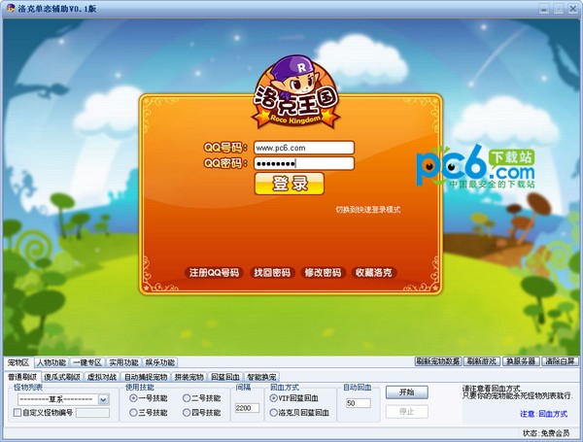The width and height of the screenshot is (583, 442).
Task: Focus the custom monster number field
Action: (92, 413)
